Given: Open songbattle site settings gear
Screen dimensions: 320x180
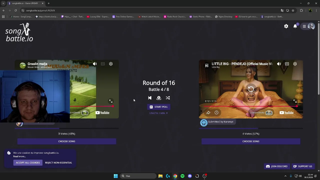Looking at the screenshot, I should pyautogui.click(x=286, y=26).
